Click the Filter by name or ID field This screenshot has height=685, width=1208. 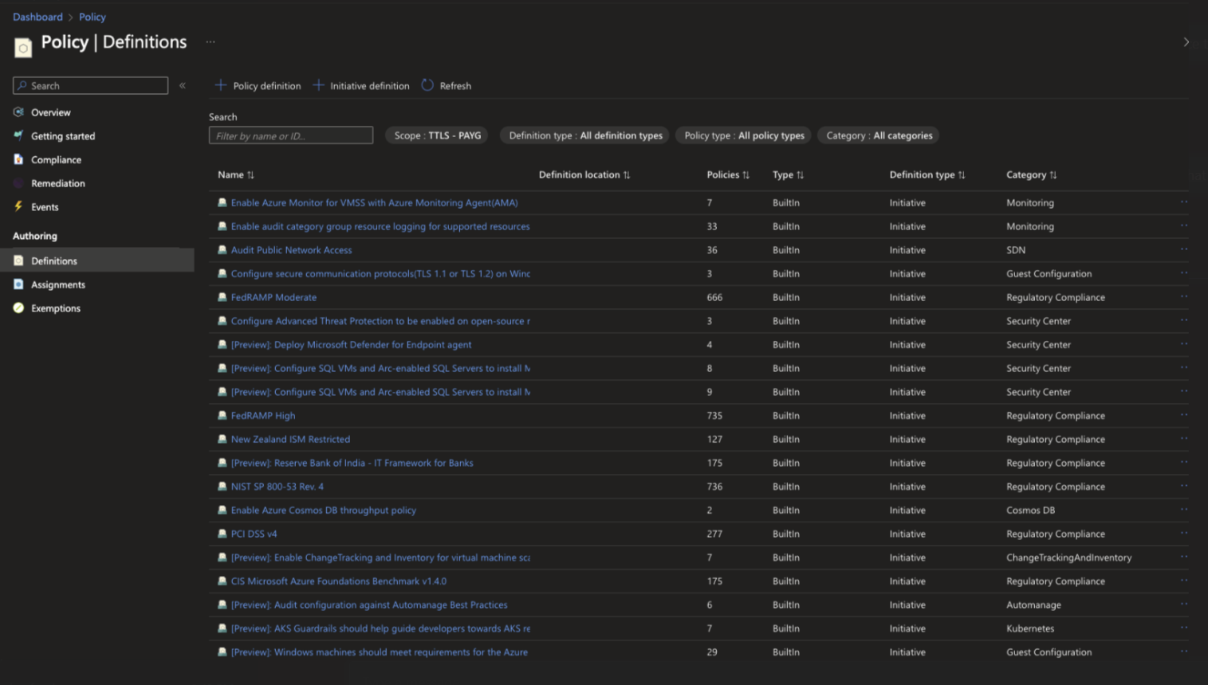click(x=291, y=135)
